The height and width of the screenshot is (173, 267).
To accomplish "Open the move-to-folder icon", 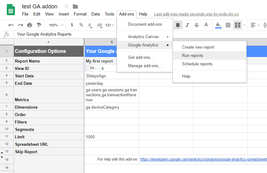I will point(75,7).
